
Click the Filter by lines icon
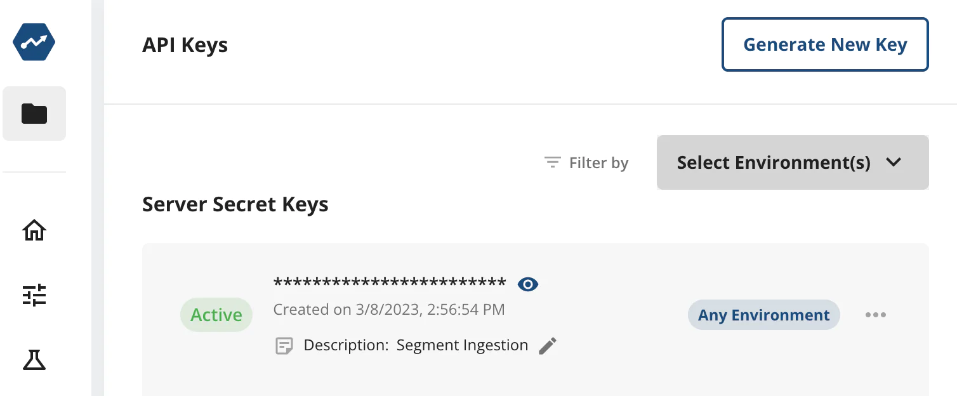tap(553, 163)
